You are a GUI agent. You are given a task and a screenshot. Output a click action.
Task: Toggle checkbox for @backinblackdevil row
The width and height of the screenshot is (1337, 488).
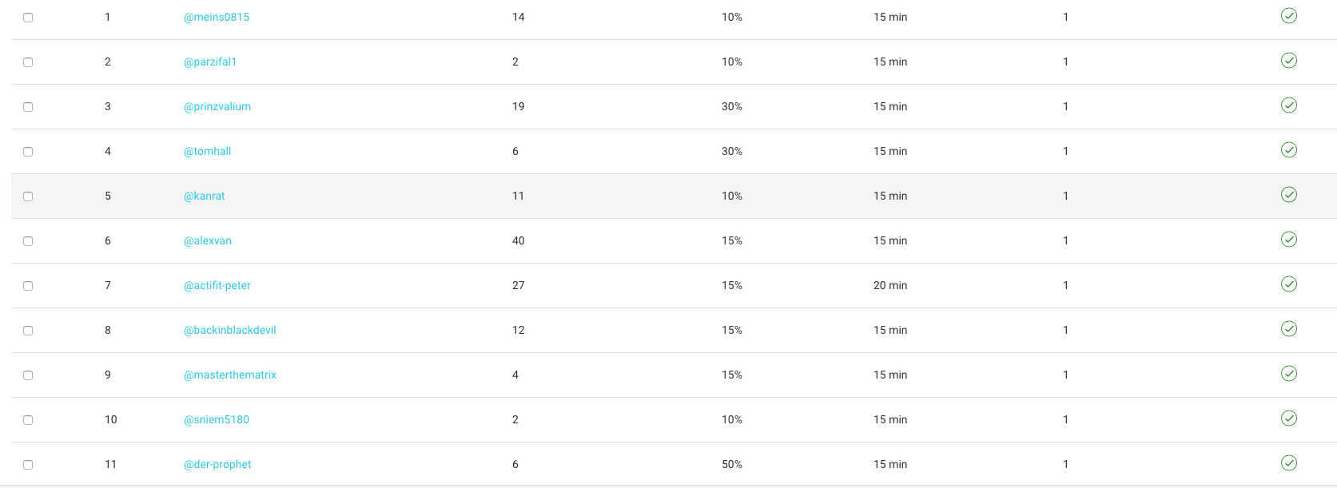click(x=28, y=331)
